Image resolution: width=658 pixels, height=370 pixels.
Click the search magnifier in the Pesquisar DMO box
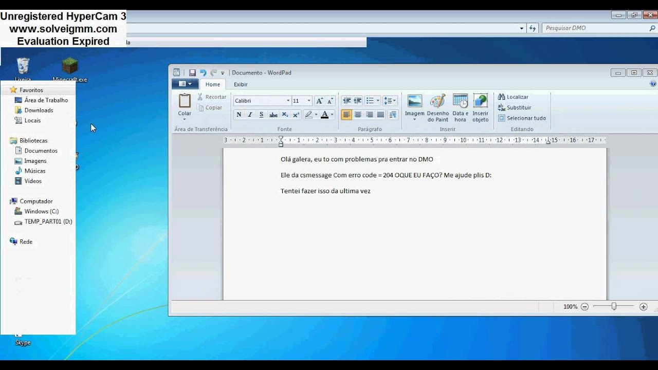pos(652,28)
